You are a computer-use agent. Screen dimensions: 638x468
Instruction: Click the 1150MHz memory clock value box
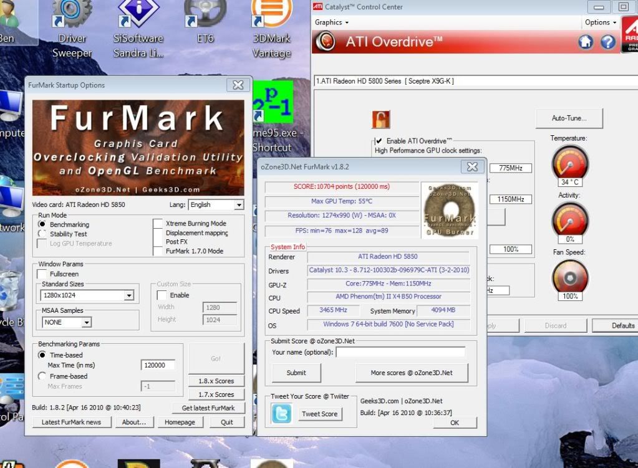point(511,199)
